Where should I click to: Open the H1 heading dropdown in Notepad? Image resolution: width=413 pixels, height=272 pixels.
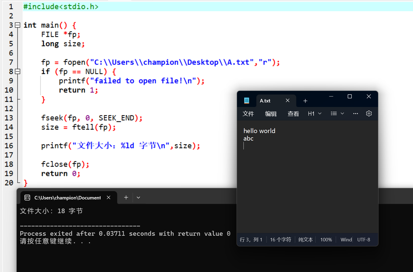[315, 113]
